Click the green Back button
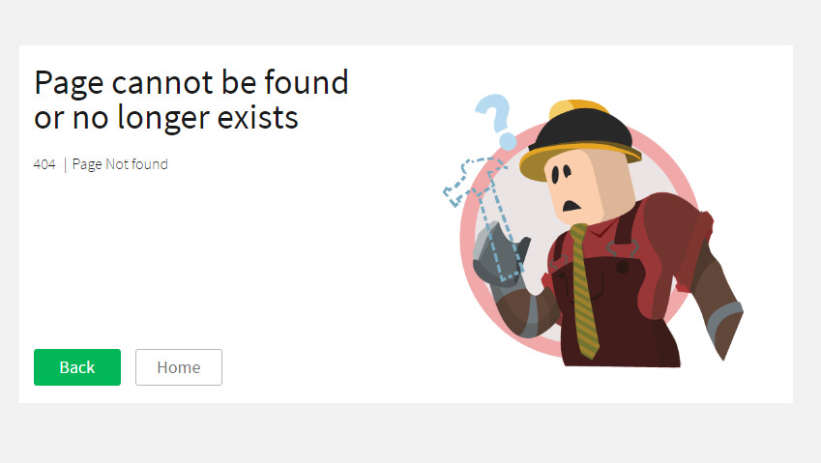 [77, 367]
